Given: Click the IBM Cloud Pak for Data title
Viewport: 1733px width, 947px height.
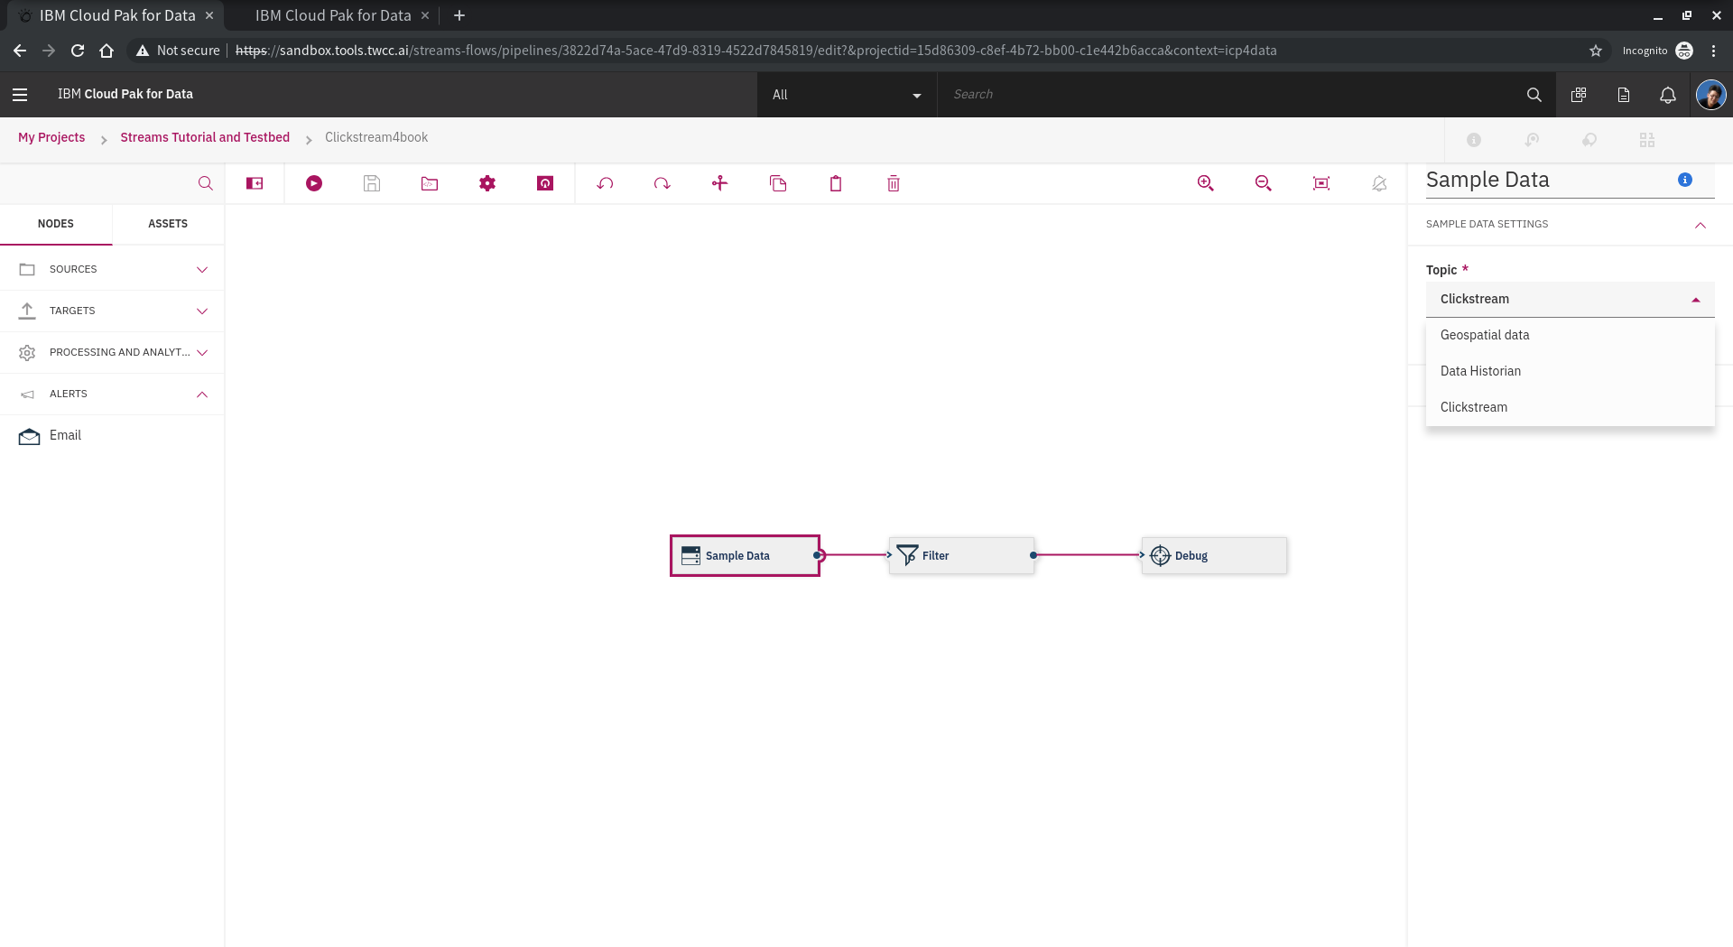Looking at the screenshot, I should click(125, 94).
